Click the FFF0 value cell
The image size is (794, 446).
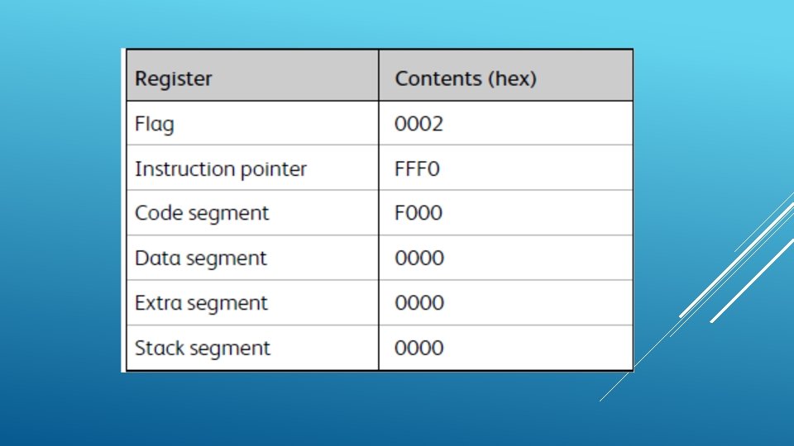506,168
